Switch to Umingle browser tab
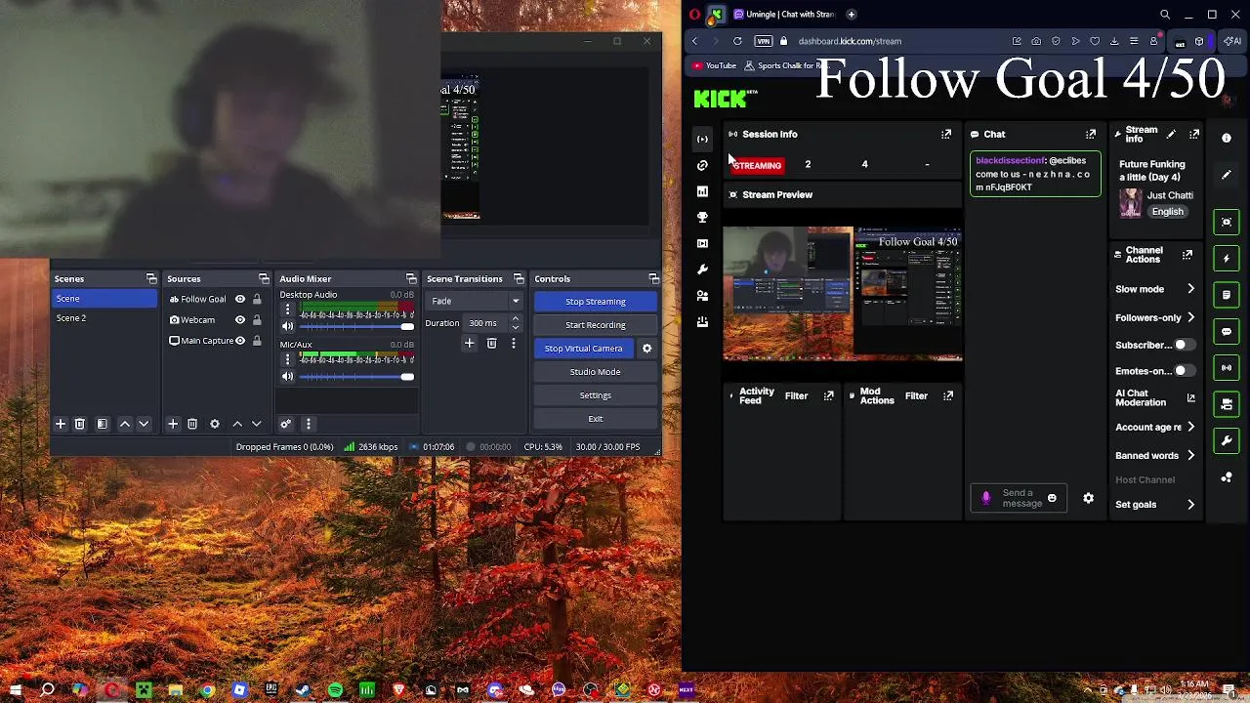This screenshot has height=703, width=1250. point(784,15)
